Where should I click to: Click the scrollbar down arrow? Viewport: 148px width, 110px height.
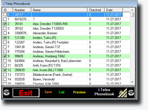[132, 82]
